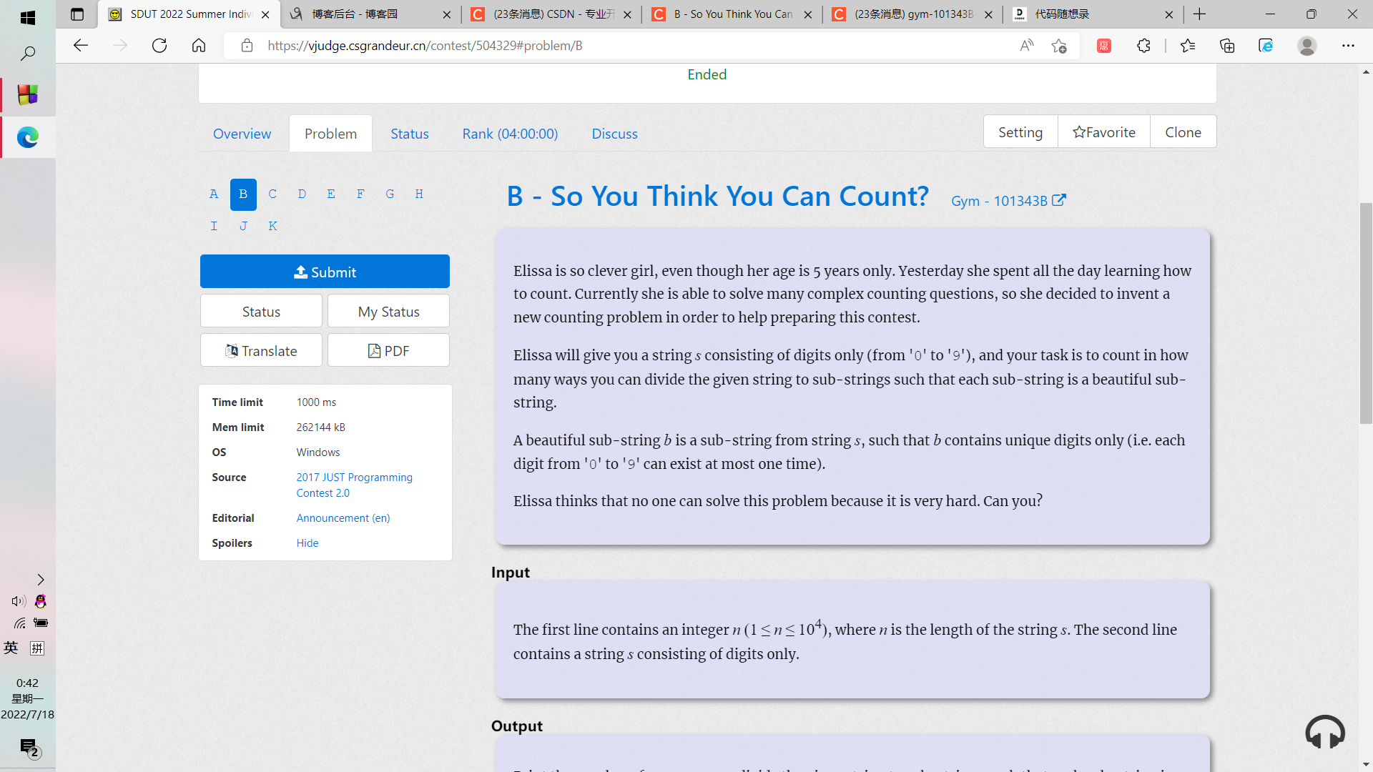Open external Gym - 101343B link
Image resolution: width=1373 pixels, height=772 pixels.
pyautogui.click(x=1008, y=201)
